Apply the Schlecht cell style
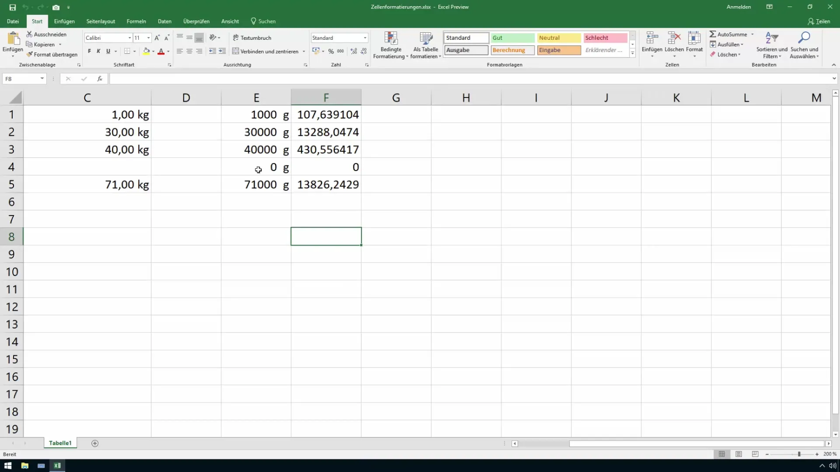 [x=605, y=38]
